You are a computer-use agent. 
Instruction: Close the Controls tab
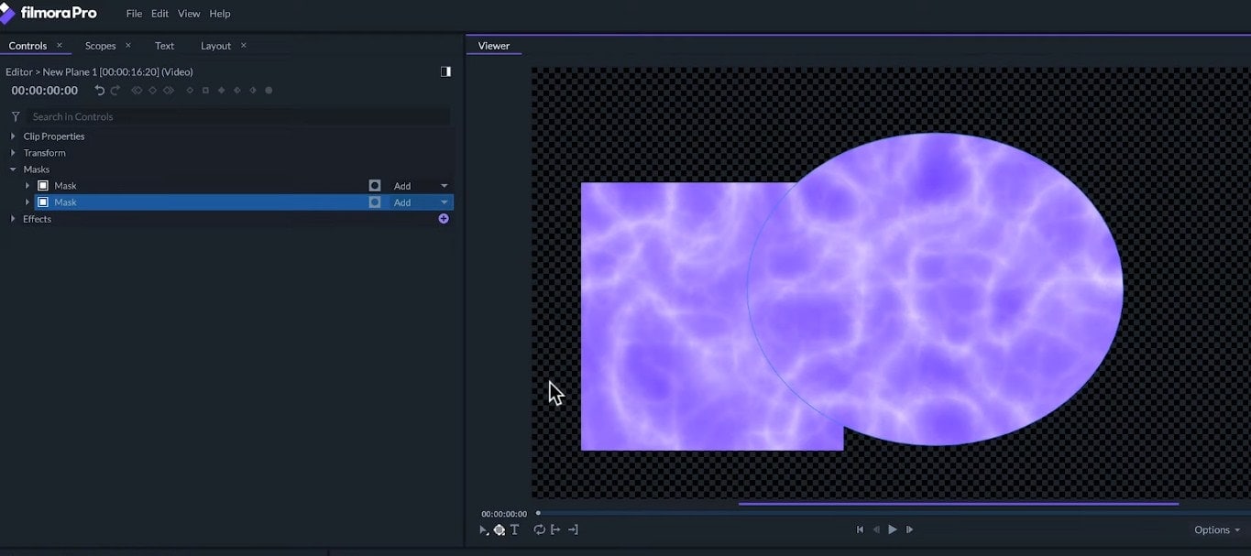(60, 45)
